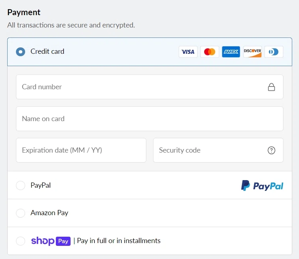The height and width of the screenshot is (259, 299).
Task: Click into the Name on card field
Action: click(x=149, y=119)
